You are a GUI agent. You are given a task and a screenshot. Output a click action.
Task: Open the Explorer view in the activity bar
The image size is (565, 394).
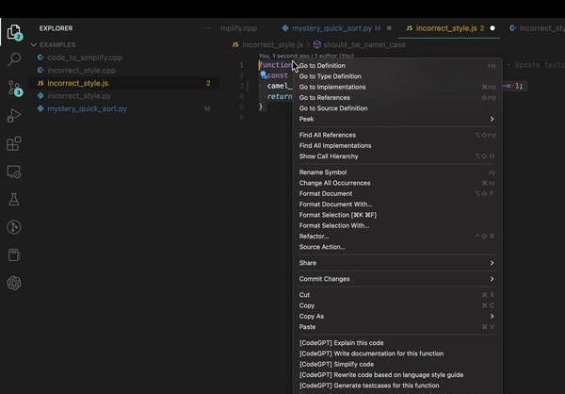tap(14, 32)
